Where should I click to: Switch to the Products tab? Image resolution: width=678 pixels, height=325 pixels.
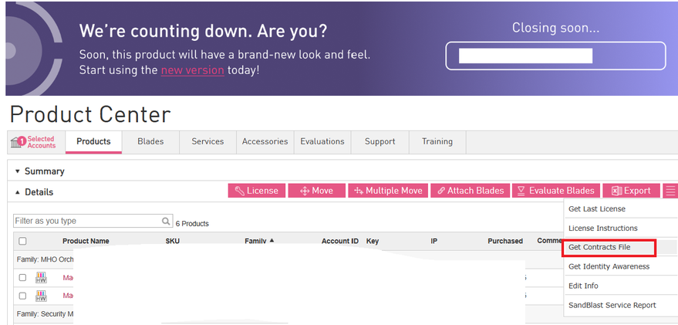tap(93, 141)
